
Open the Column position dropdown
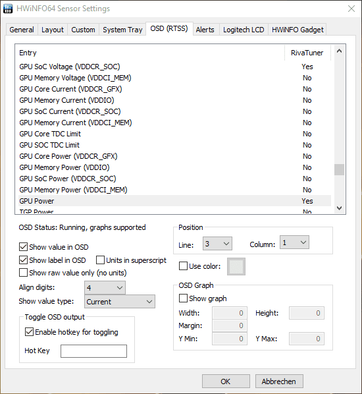coord(294,242)
